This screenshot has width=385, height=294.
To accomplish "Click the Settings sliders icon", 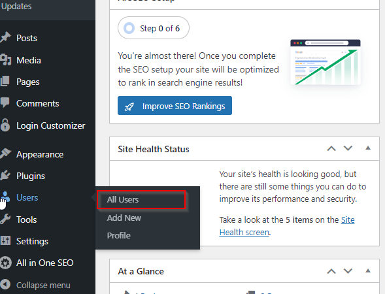I will [5, 240].
